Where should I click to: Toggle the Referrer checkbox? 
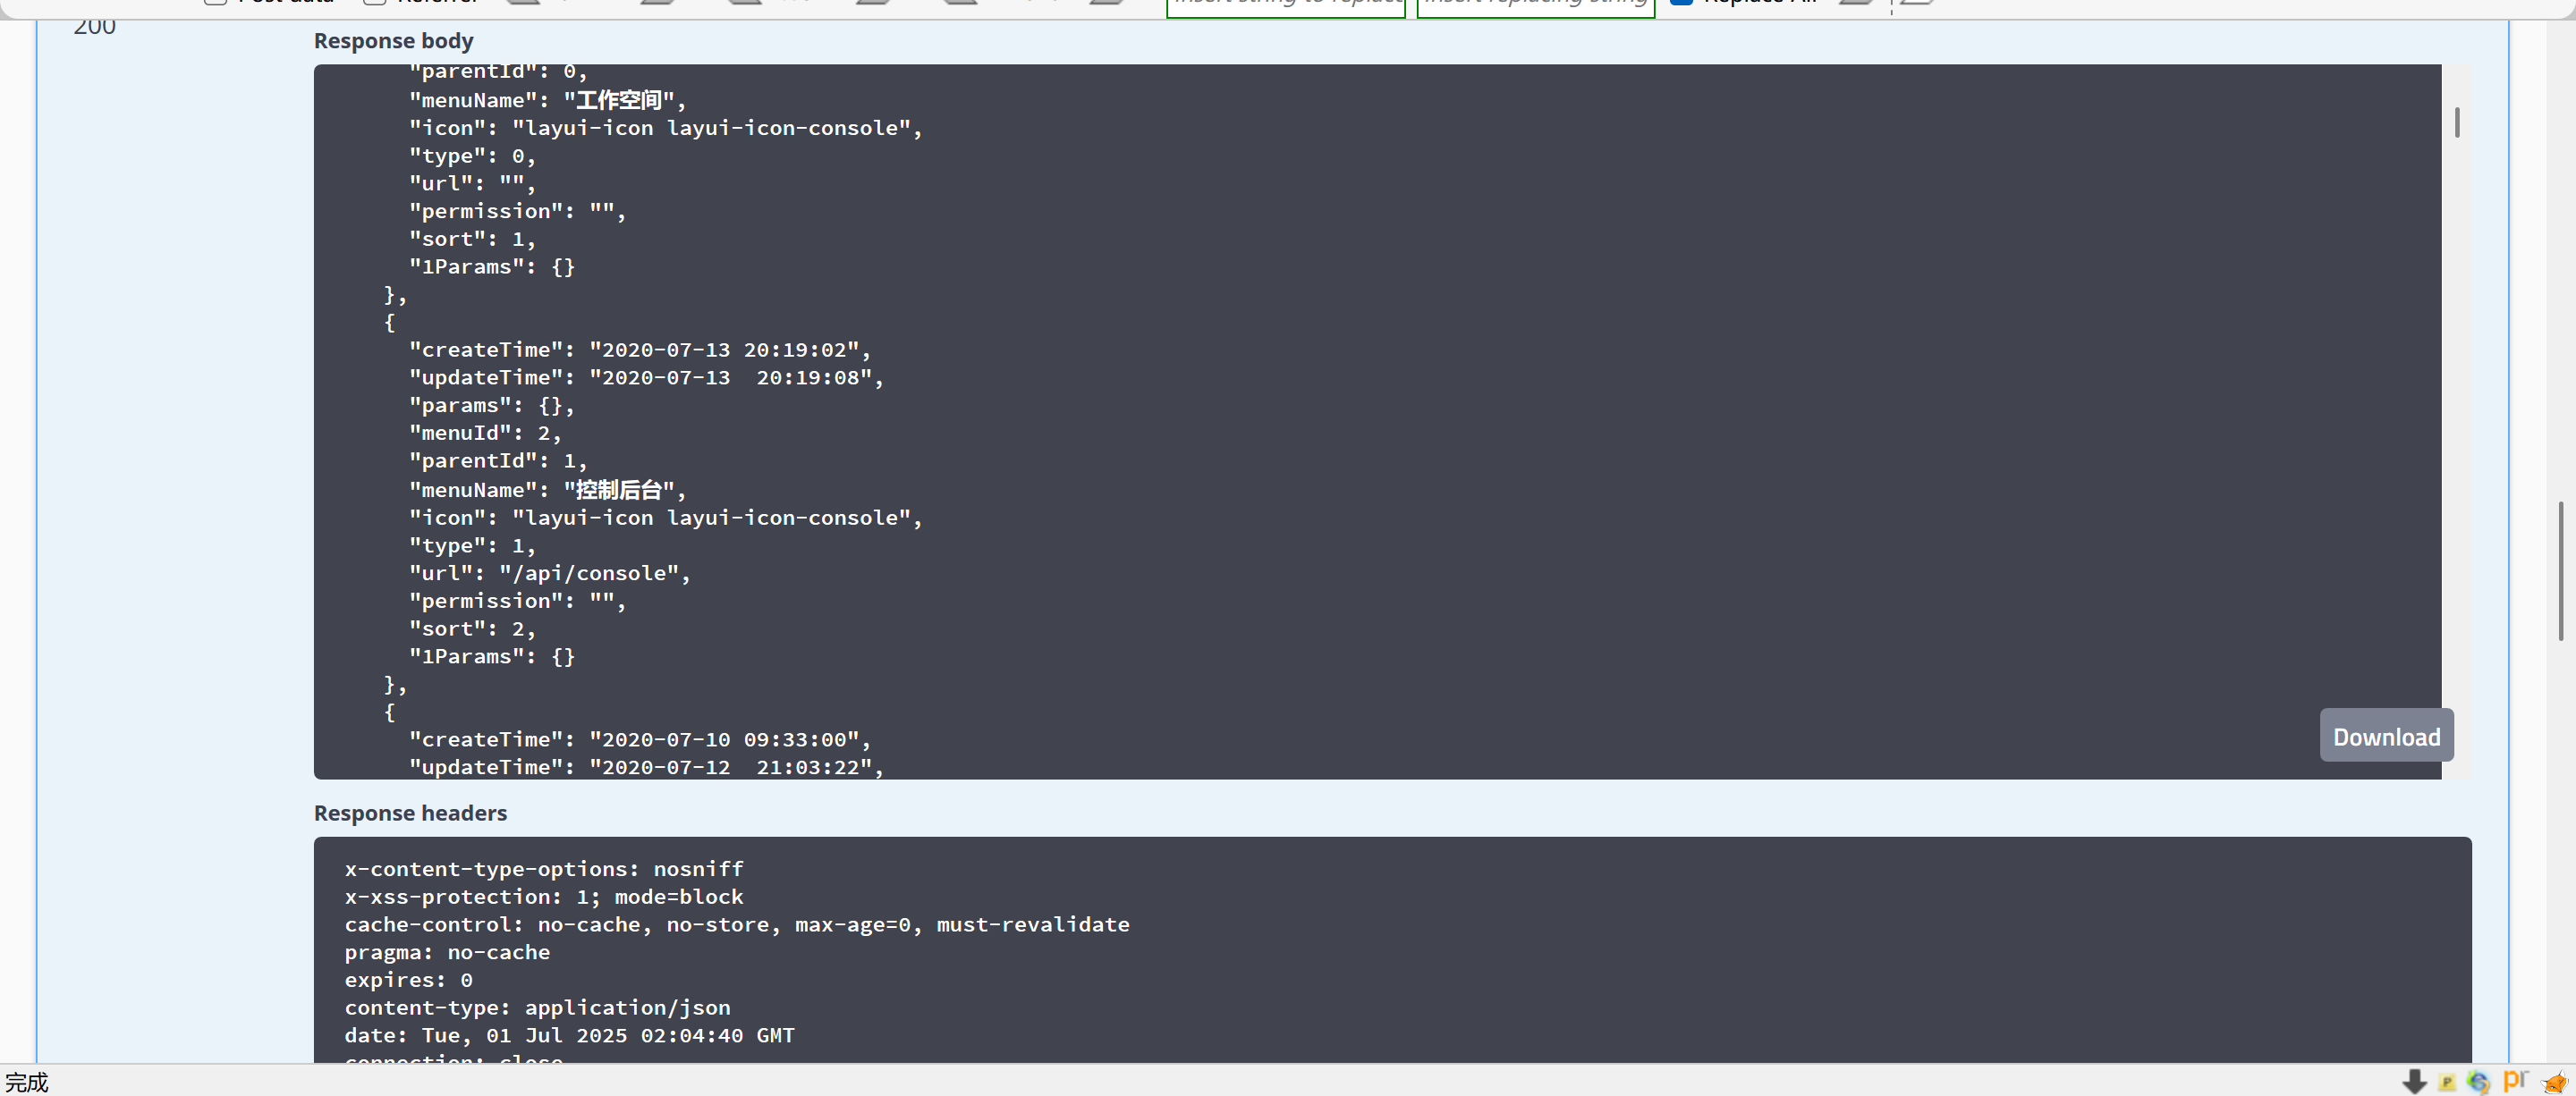375,3
